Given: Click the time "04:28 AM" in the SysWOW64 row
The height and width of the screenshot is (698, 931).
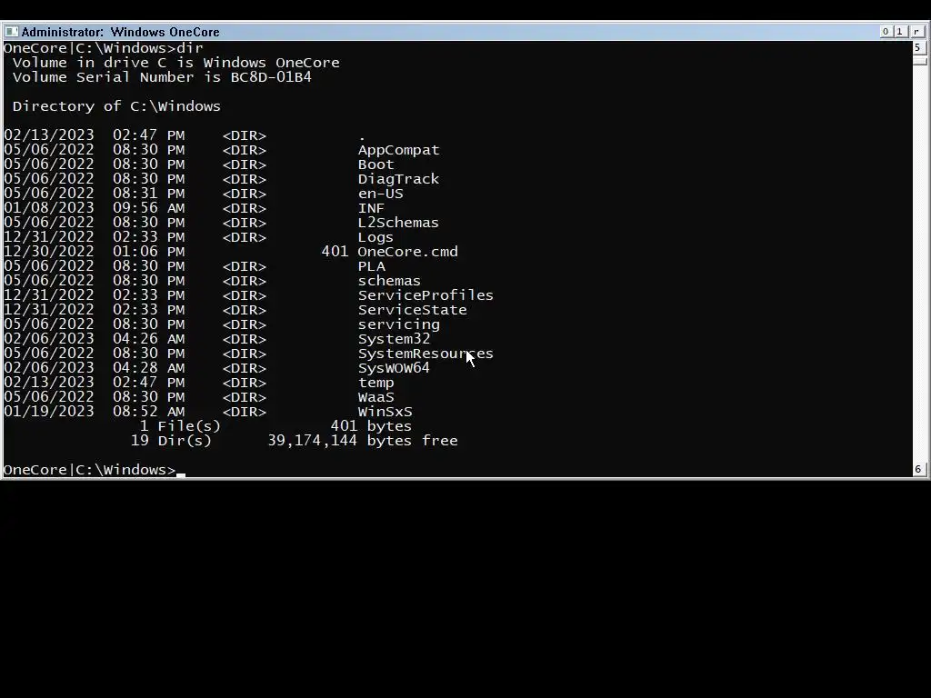Looking at the screenshot, I should 149,368.
